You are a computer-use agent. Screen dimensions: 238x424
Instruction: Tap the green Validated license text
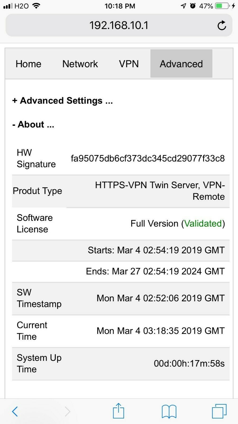pyautogui.click(x=203, y=223)
